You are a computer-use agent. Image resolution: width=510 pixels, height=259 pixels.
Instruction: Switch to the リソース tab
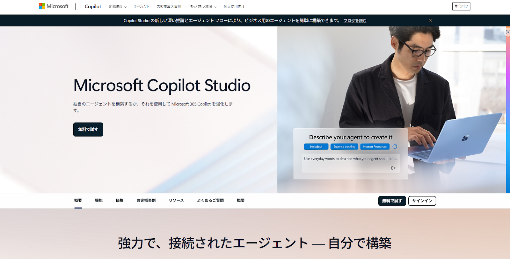[176, 201]
